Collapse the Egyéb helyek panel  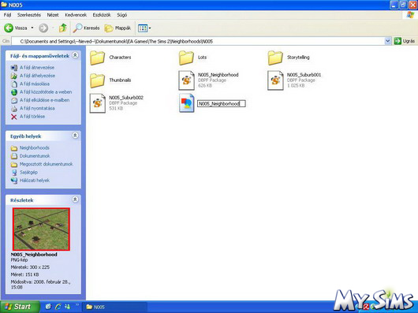pos(75,136)
